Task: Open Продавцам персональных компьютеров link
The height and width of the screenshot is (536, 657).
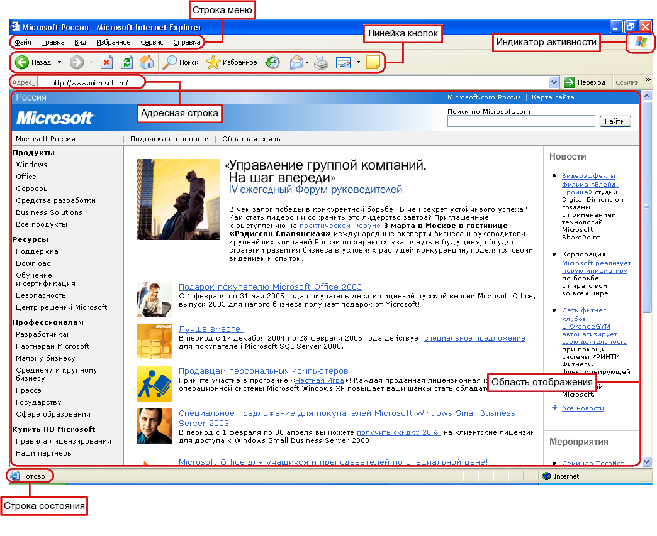Action: click(x=264, y=371)
